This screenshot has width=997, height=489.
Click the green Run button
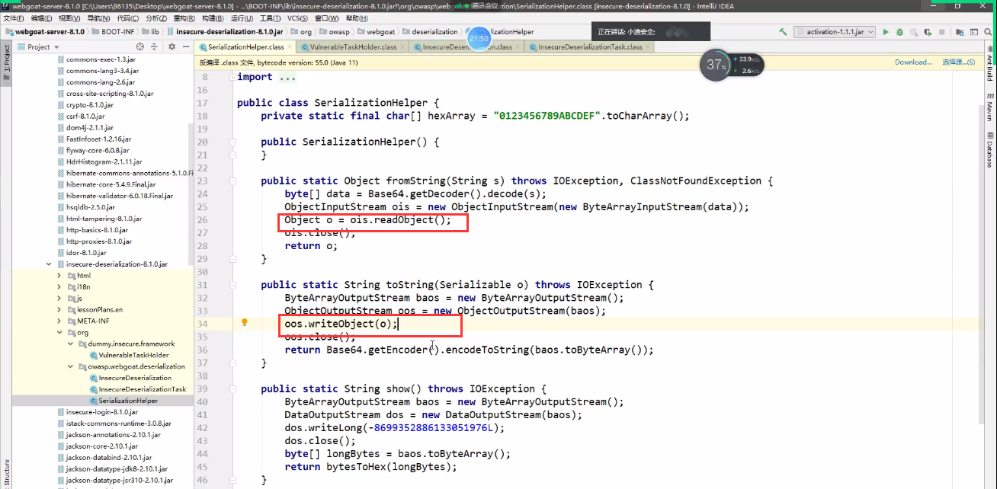[x=885, y=32]
